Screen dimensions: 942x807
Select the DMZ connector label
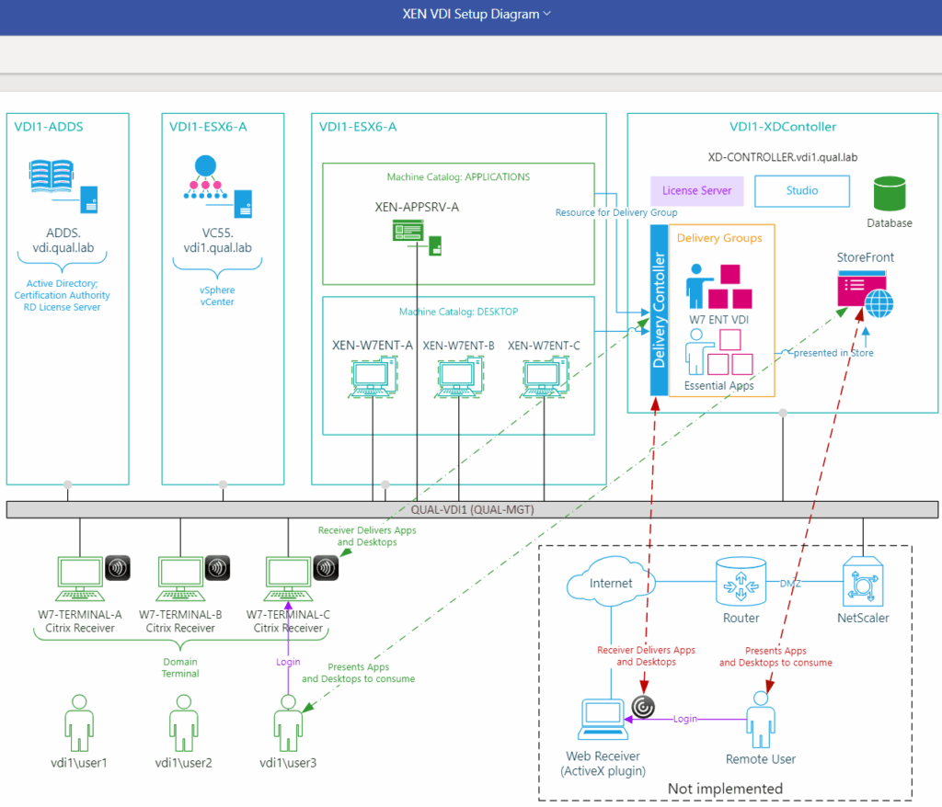(x=790, y=583)
